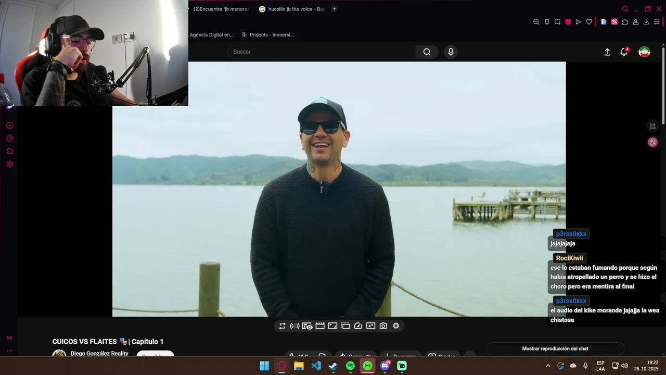Viewport: 666px width, 375px height.
Task: Click chat username p3rss0xxx above 'jajajajaja'
Action: (x=571, y=234)
